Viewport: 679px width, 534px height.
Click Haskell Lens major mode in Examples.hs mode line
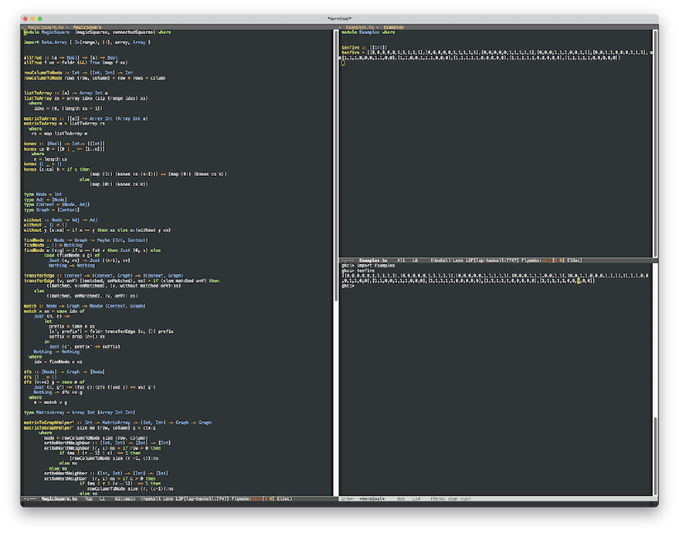click(447, 261)
